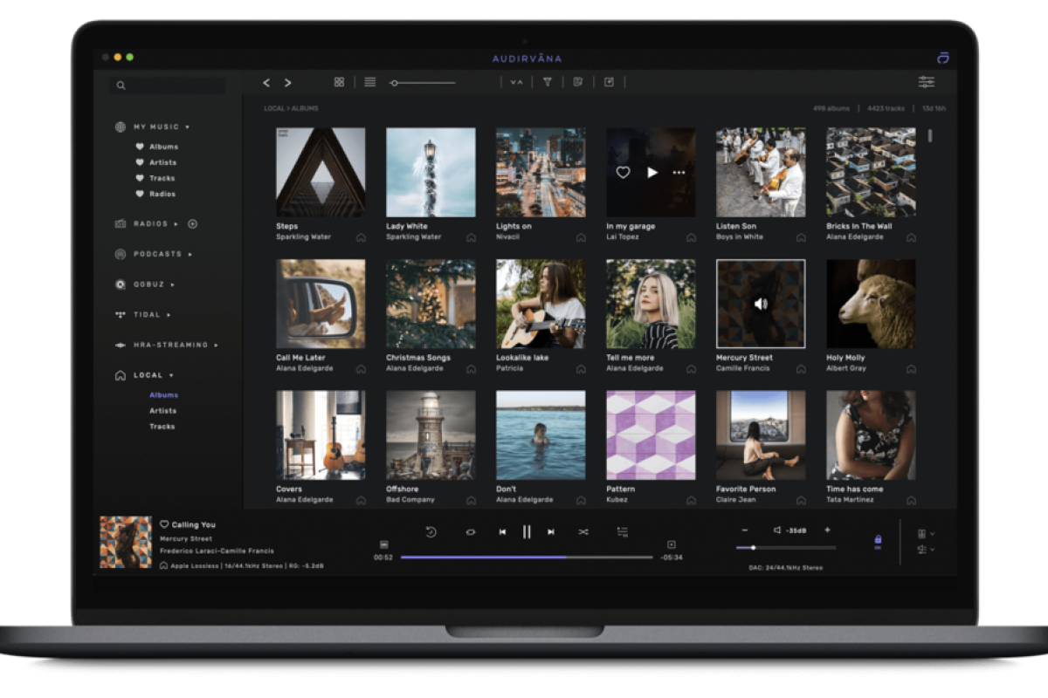
Task: Expand the Tidal section
Action: pos(169,315)
